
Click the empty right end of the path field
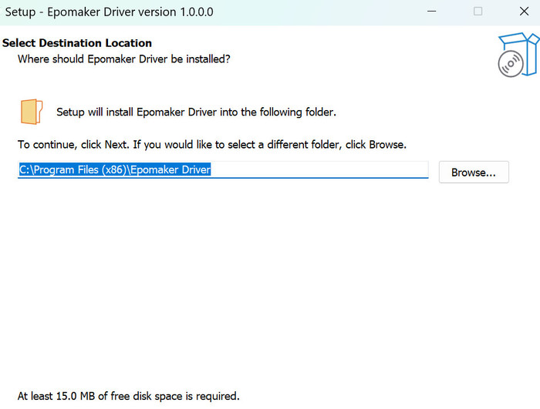click(347, 170)
